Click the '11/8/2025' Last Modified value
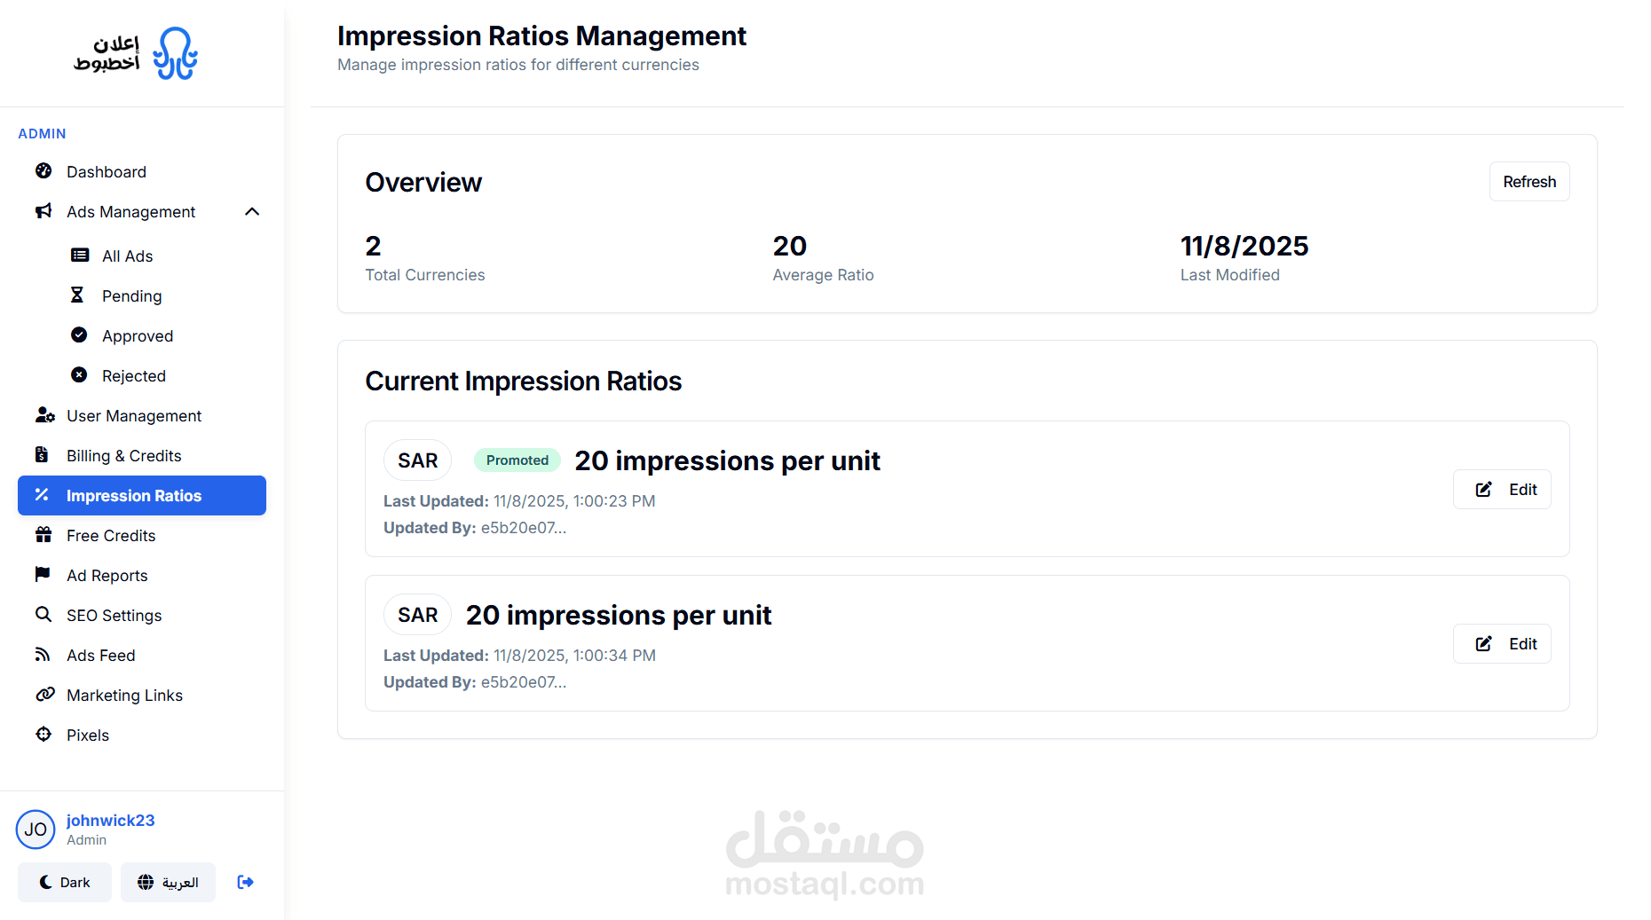Image resolution: width=1651 pixels, height=920 pixels. pyautogui.click(x=1244, y=246)
